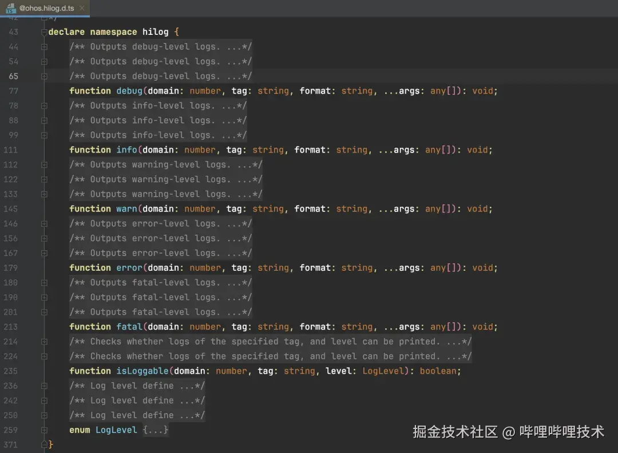
Task: Expand the folded fatal-level comment at line 180
Action: pos(44,283)
